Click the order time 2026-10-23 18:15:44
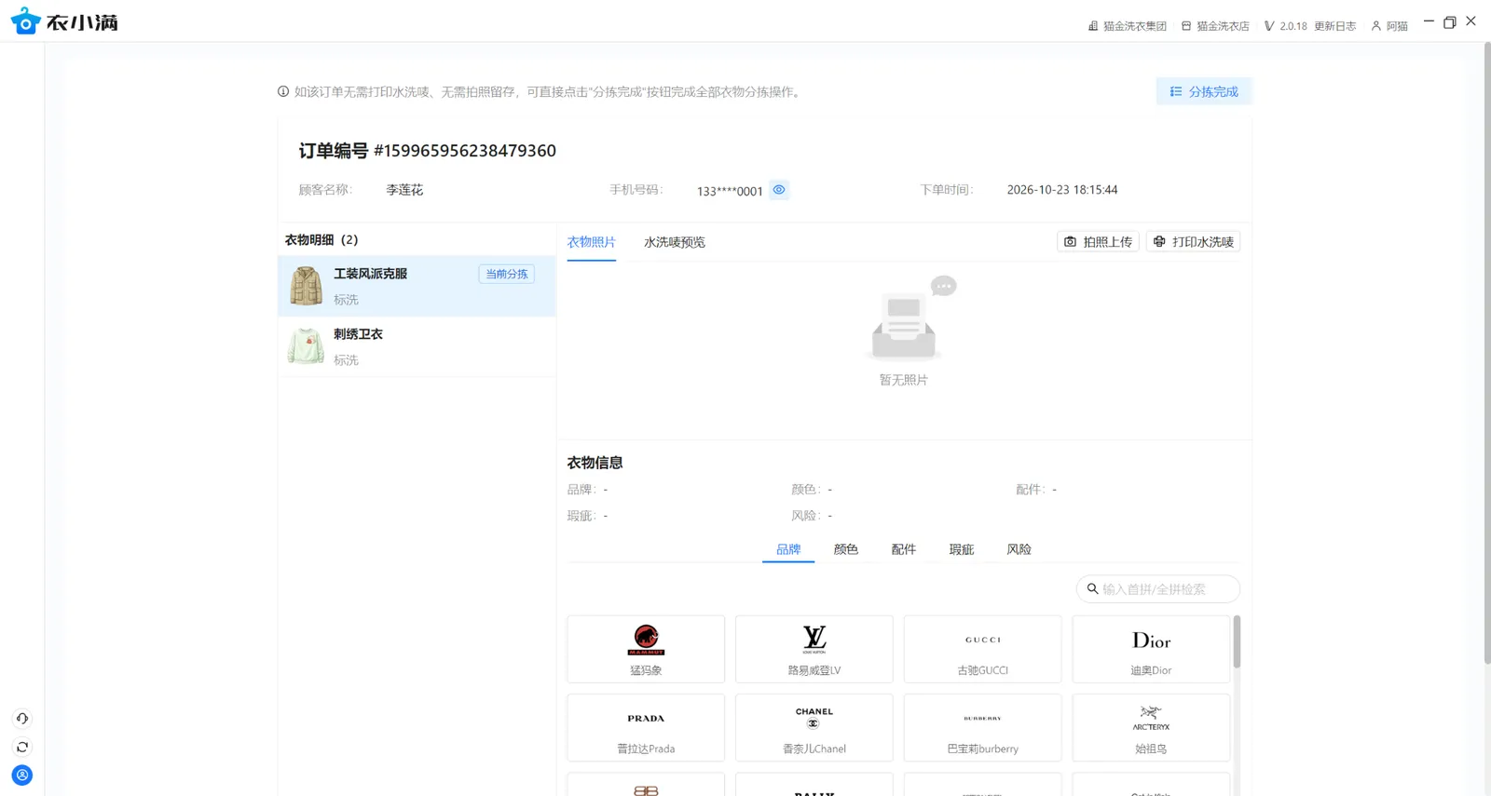The height and width of the screenshot is (796, 1491). [x=1062, y=190]
